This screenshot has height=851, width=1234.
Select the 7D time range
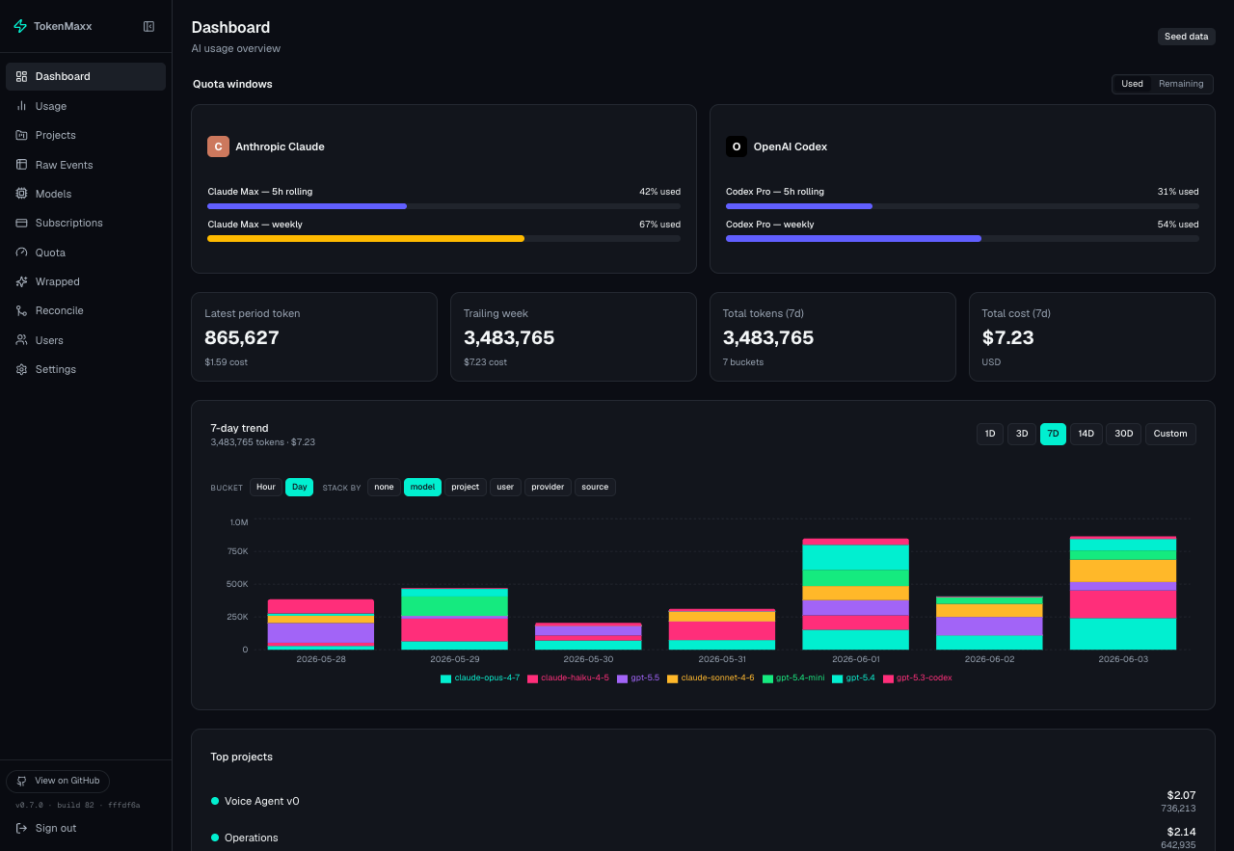click(1053, 434)
